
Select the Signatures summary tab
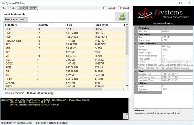pos(27,8)
